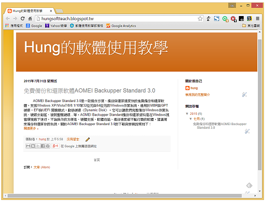
Task: Open the browser home page icon
Action: [30, 19]
